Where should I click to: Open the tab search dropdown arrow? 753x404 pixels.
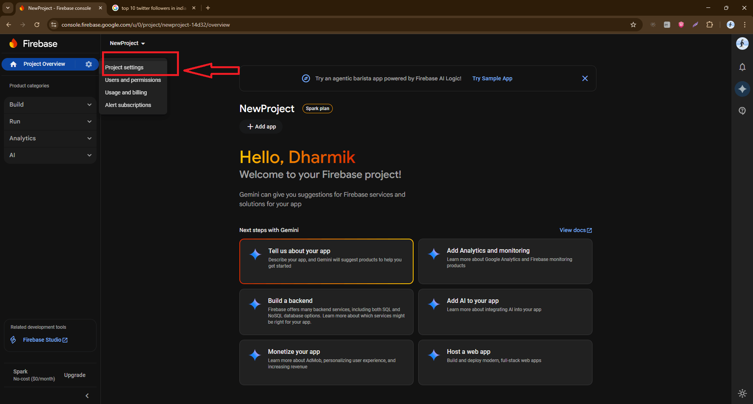point(8,8)
